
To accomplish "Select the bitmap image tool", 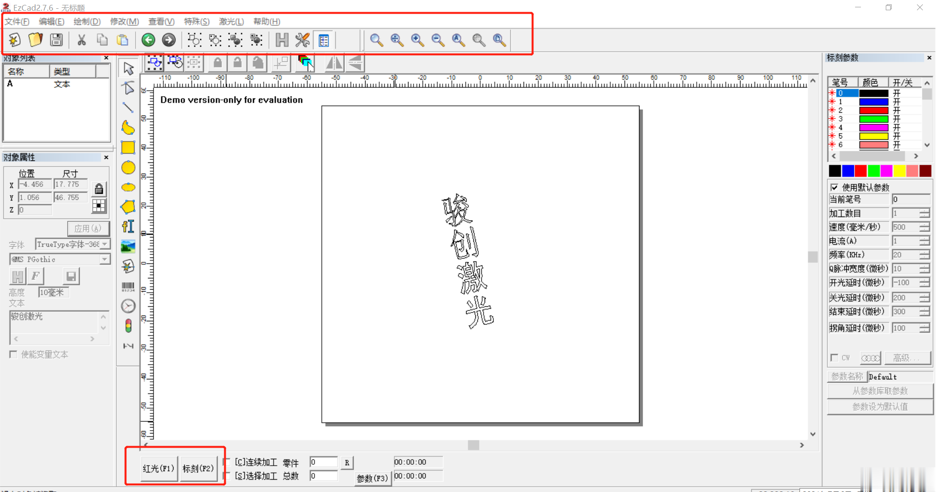I will [x=128, y=246].
